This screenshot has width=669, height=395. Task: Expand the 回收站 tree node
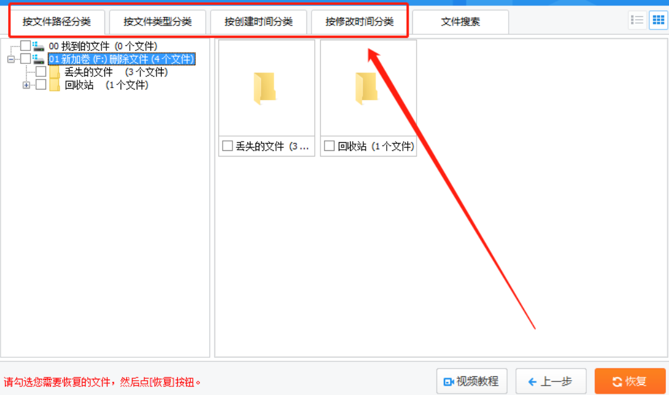point(26,85)
